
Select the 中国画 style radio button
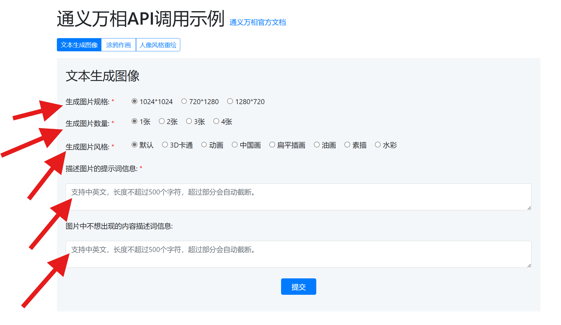(x=235, y=145)
